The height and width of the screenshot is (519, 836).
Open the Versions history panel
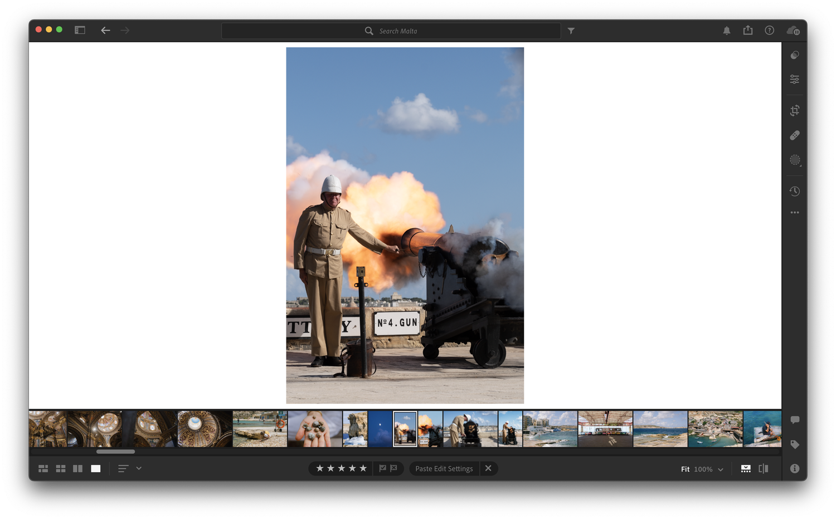click(x=795, y=191)
